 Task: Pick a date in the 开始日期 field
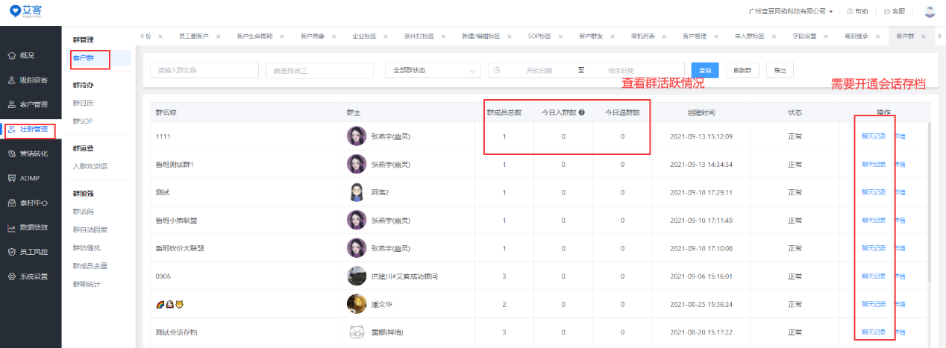[539, 71]
